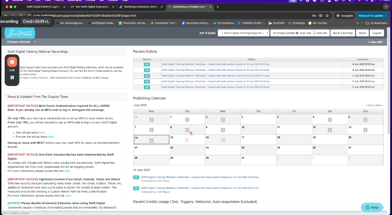Click the CO badge in the 12 July Recent Activity row
Image resolution: width=392 pixels, height=215 pixels.
(147, 87)
